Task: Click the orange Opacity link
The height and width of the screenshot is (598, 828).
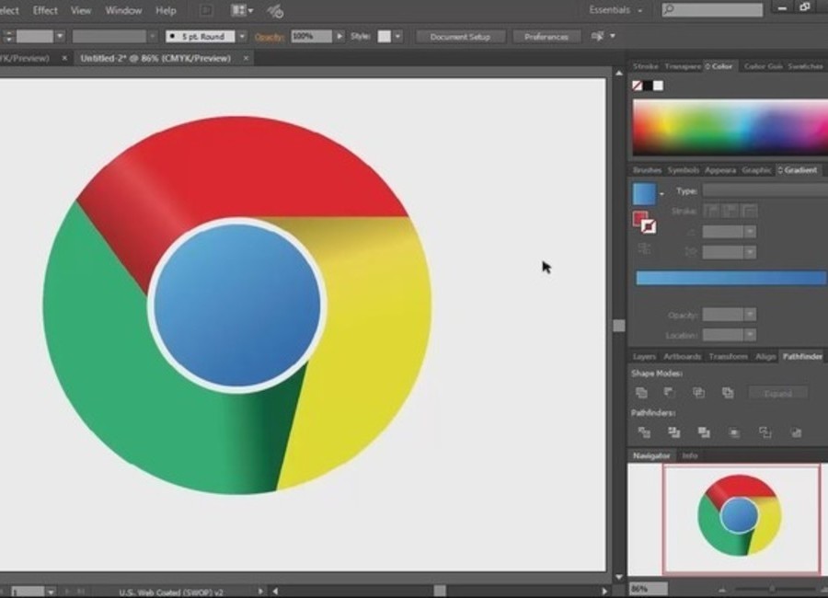Action: click(270, 37)
